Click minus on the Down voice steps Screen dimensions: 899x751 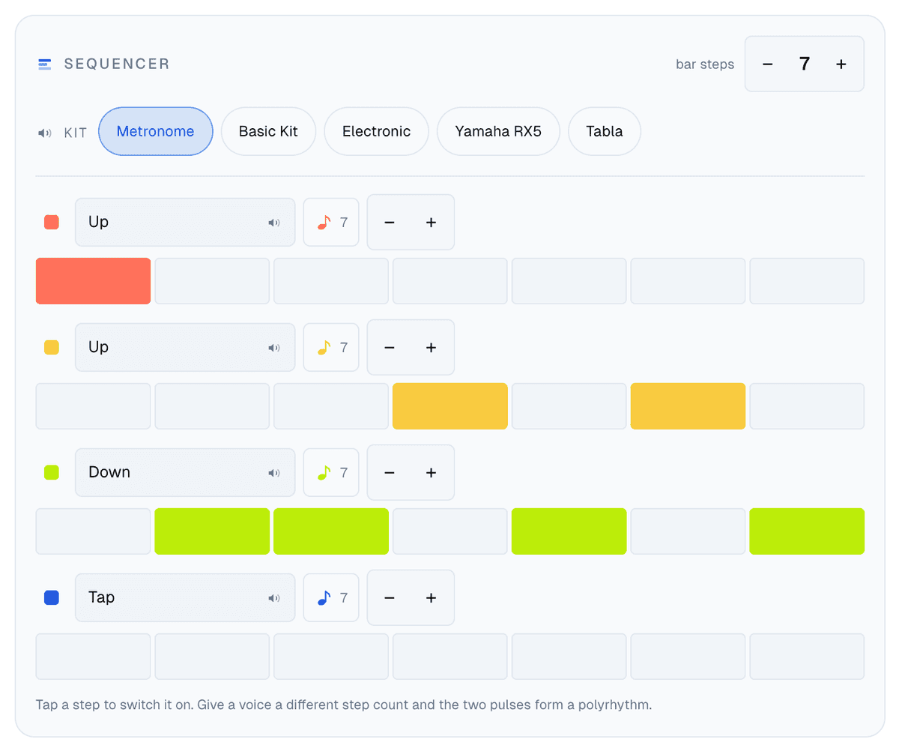pyautogui.click(x=390, y=472)
